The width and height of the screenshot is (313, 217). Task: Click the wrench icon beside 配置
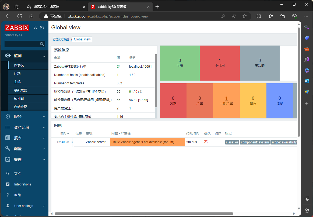[x=8, y=149]
